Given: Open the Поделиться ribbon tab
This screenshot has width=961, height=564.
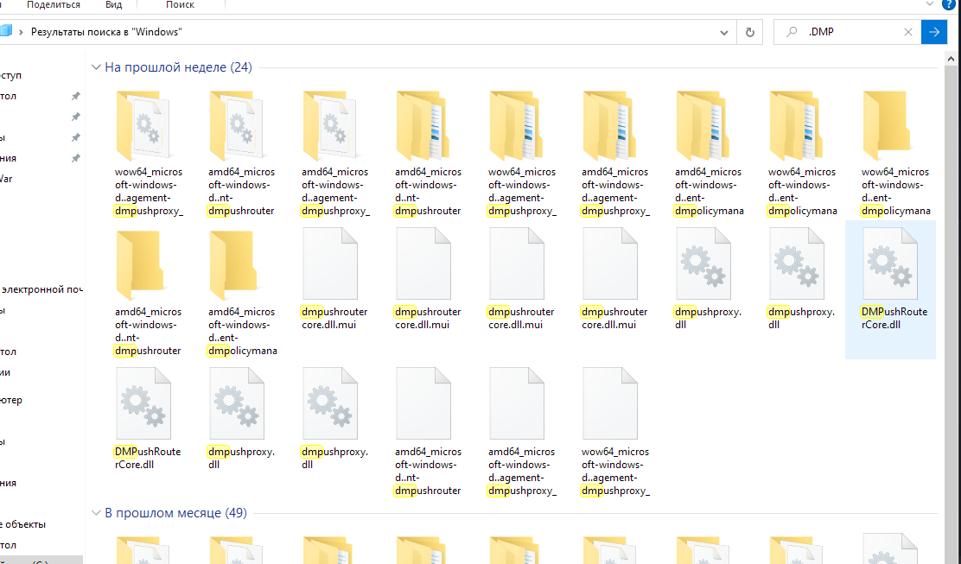Looking at the screenshot, I should (x=54, y=4).
